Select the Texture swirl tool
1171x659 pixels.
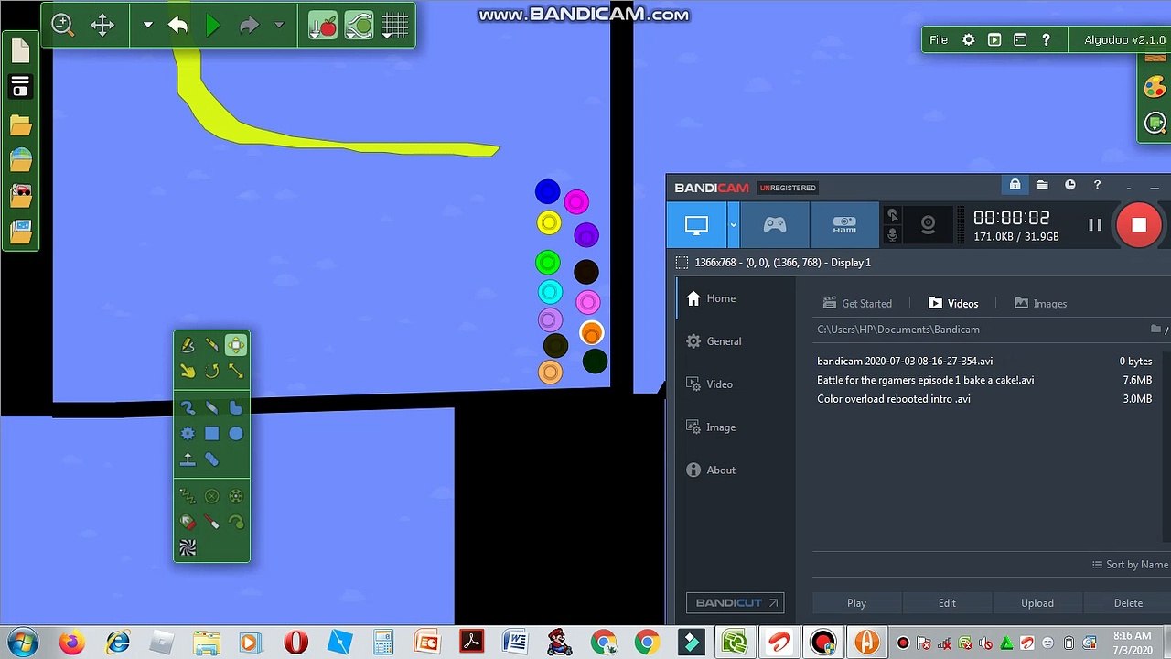tap(188, 547)
